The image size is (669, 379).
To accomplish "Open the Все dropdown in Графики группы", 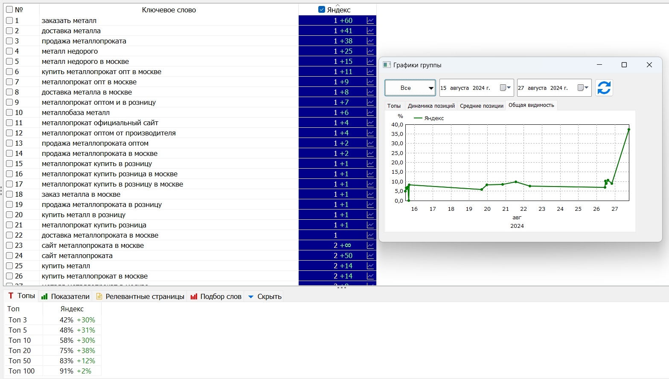I will pyautogui.click(x=410, y=88).
